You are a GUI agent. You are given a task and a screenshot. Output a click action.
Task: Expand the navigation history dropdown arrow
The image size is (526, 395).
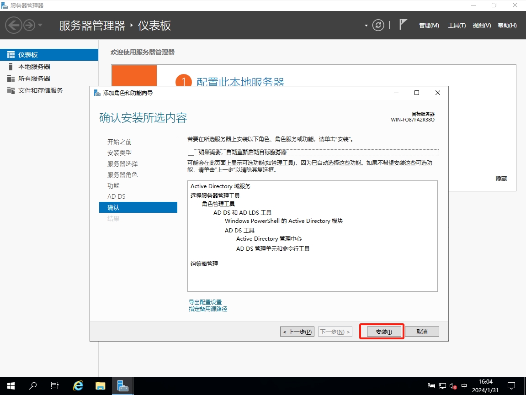[x=40, y=25]
